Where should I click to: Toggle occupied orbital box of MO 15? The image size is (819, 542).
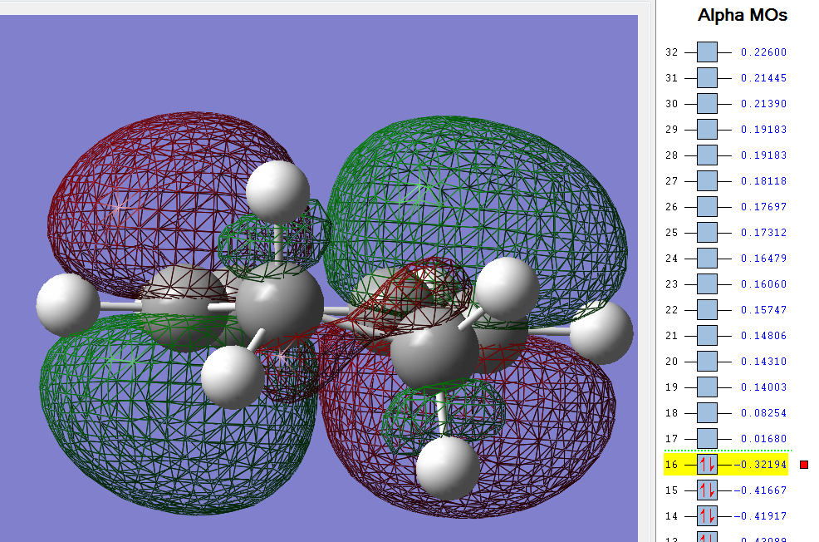(707, 490)
